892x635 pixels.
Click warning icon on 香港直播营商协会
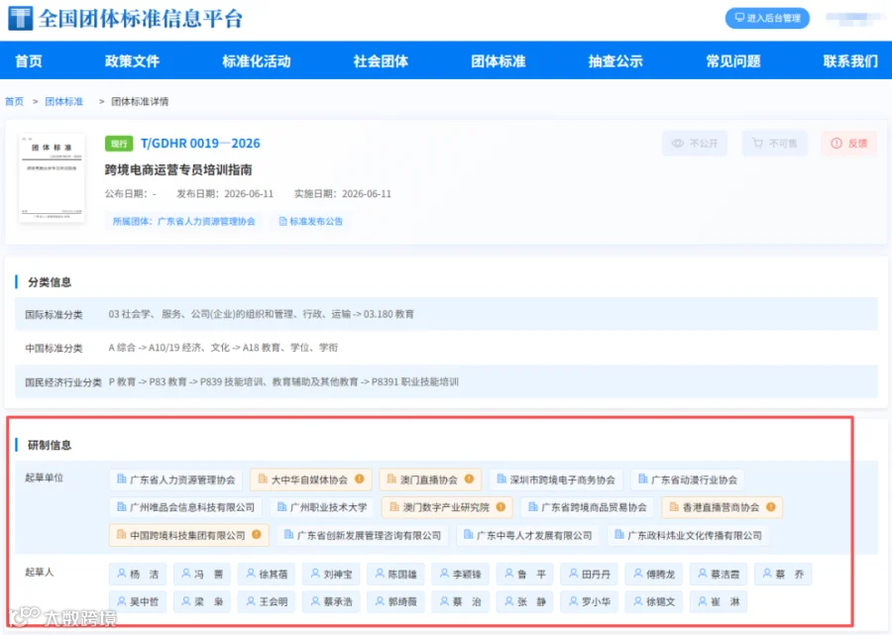pos(771,506)
